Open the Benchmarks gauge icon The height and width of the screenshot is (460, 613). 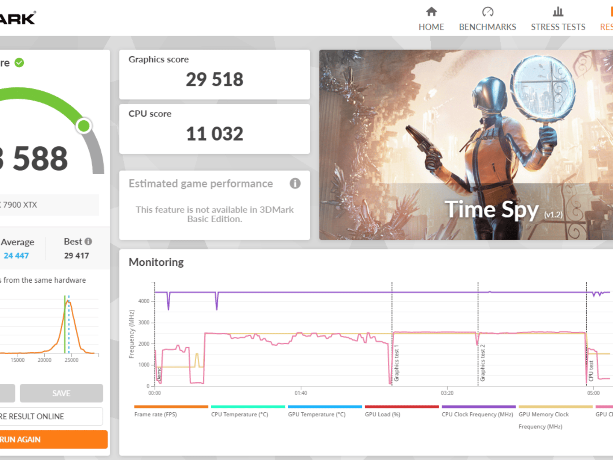tap(488, 12)
